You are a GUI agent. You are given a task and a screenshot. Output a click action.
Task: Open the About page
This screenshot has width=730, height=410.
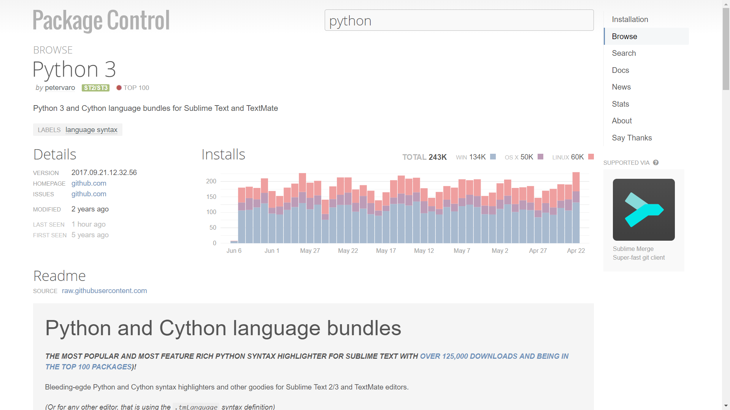click(622, 121)
